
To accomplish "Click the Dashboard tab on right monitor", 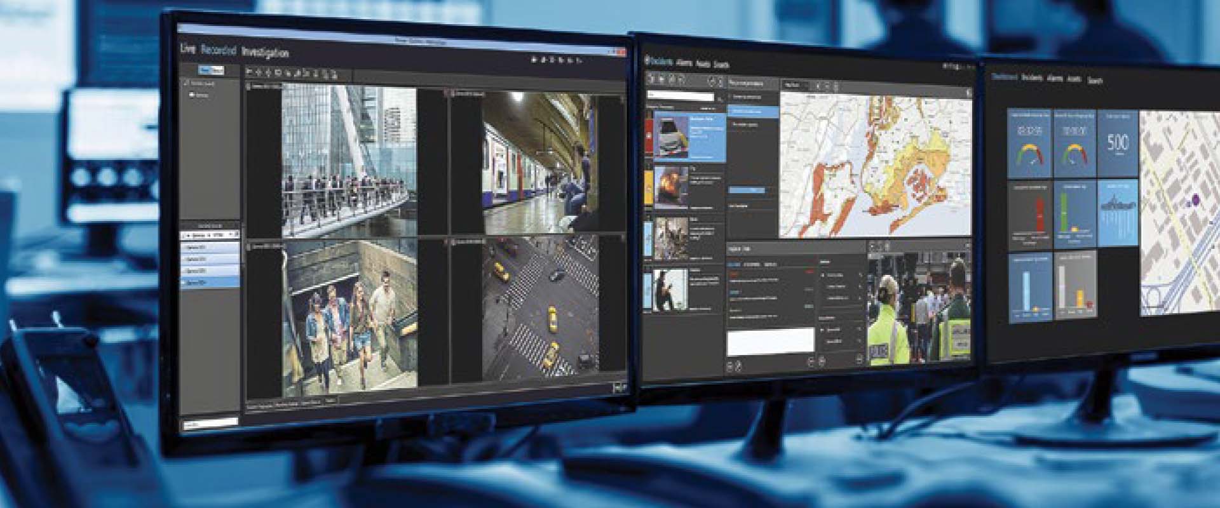I will (x=1005, y=76).
